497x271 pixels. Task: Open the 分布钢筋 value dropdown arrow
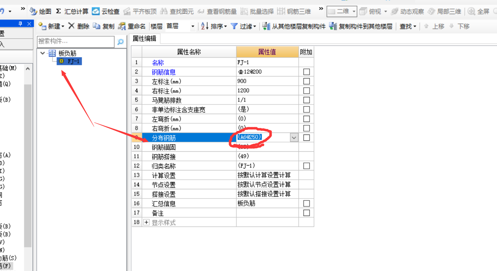(x=294, y=137)
